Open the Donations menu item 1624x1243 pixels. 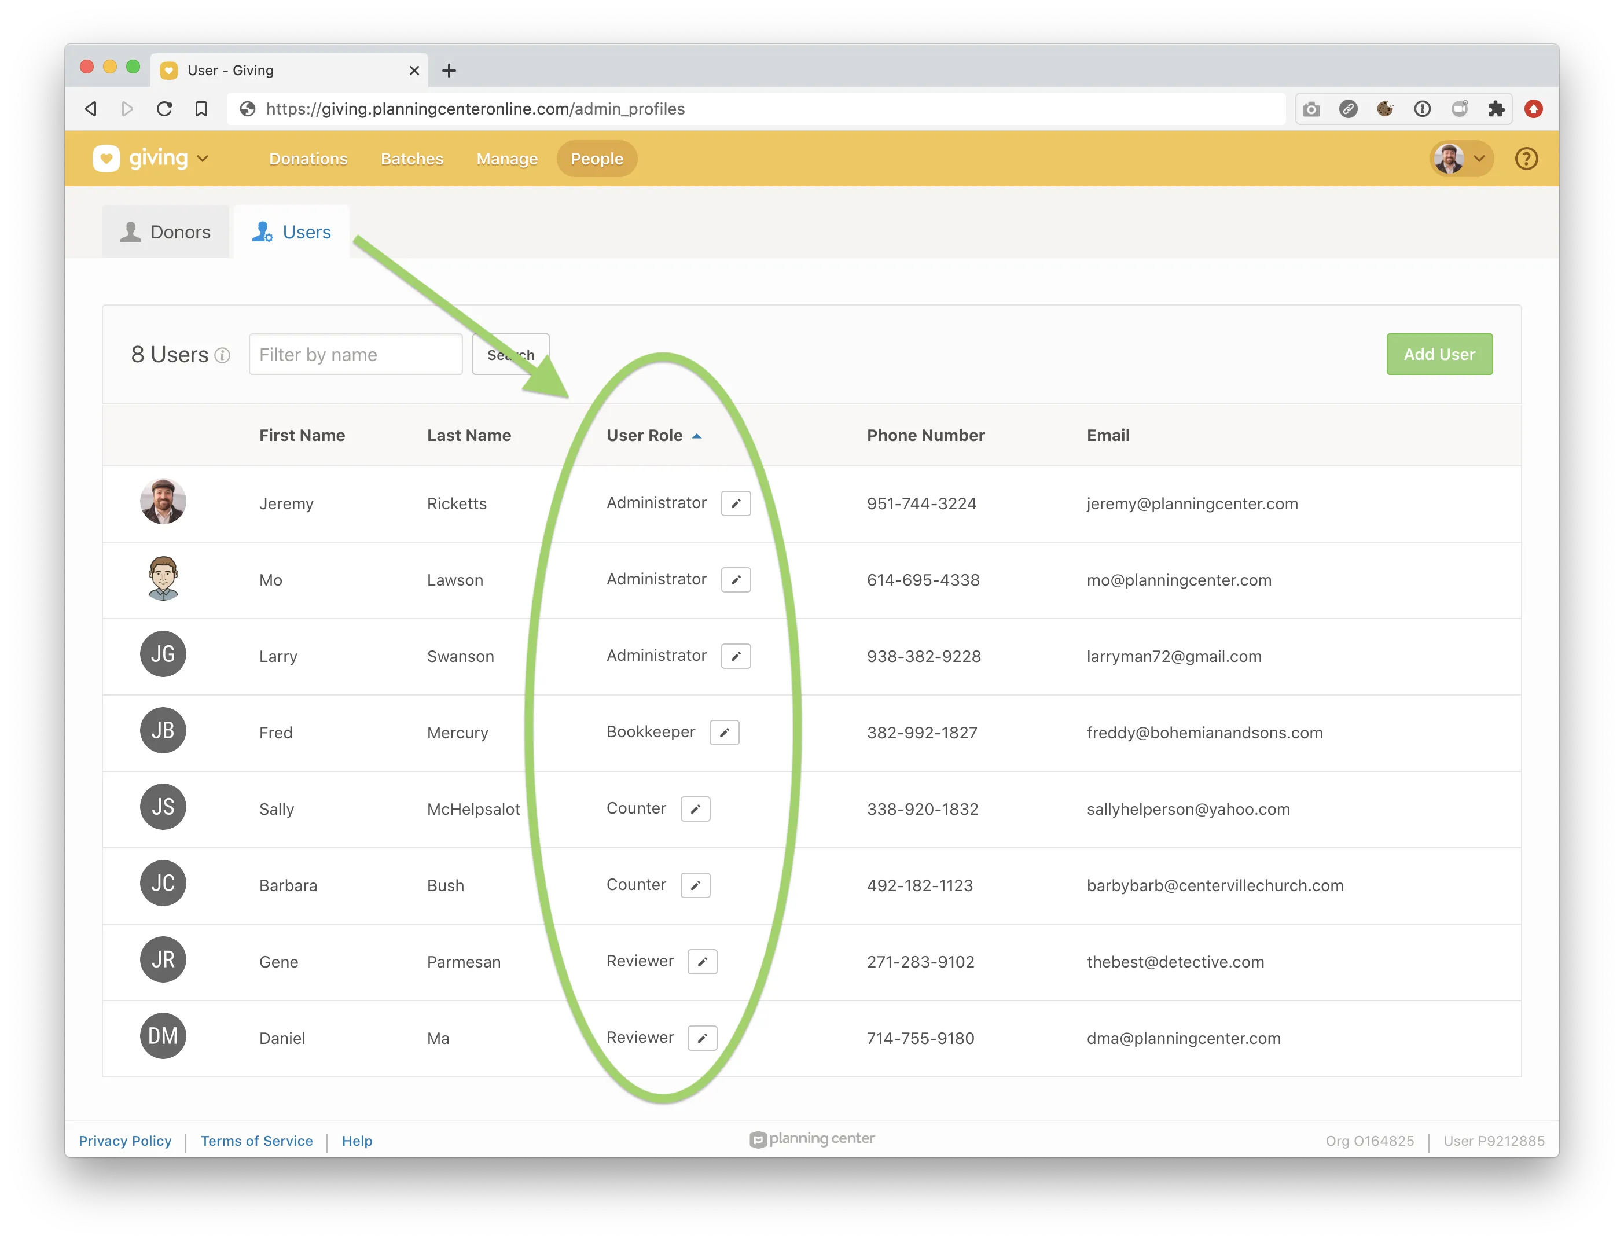[308, 159]
